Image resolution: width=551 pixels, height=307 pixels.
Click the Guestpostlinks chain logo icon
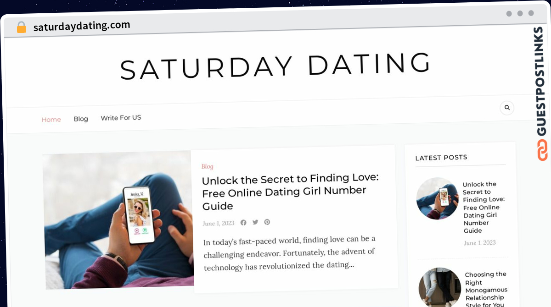coord(542,150)
